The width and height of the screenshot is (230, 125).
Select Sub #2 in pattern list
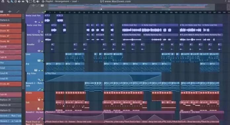point(11,47)
